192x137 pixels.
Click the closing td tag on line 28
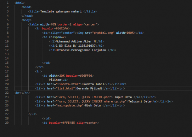coord(46,118)
